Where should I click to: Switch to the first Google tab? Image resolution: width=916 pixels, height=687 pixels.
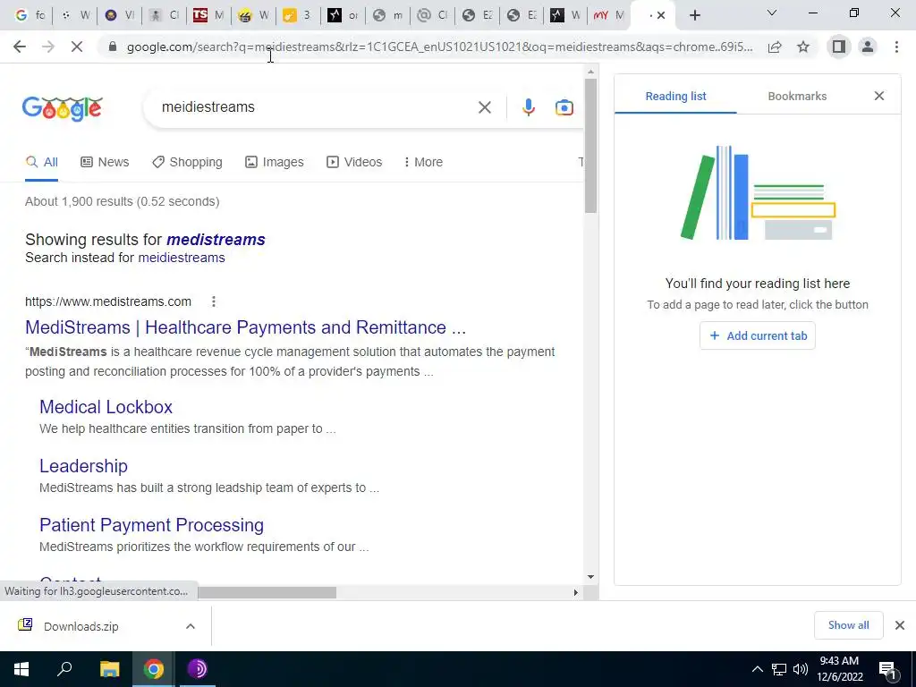(x=30, y=15)
